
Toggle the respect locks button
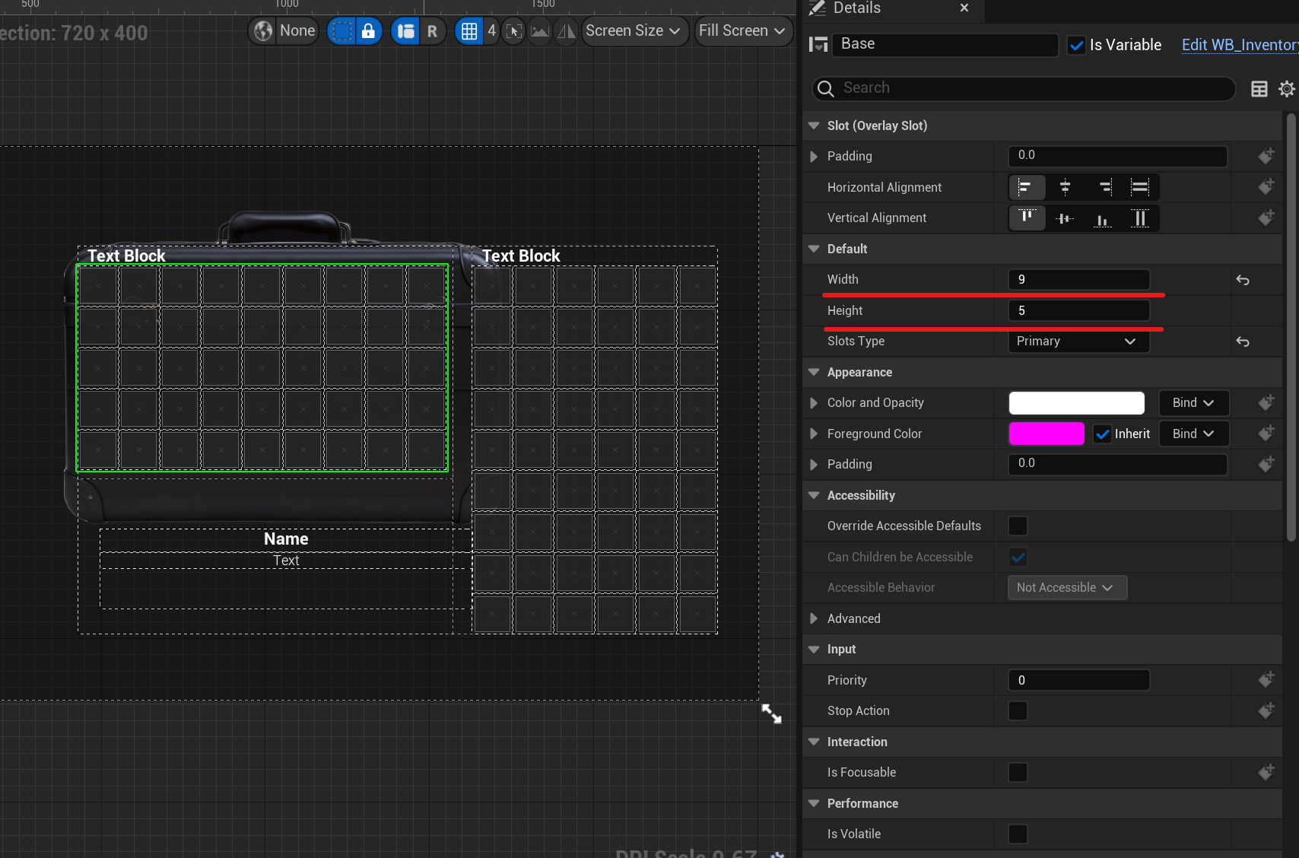368,31
